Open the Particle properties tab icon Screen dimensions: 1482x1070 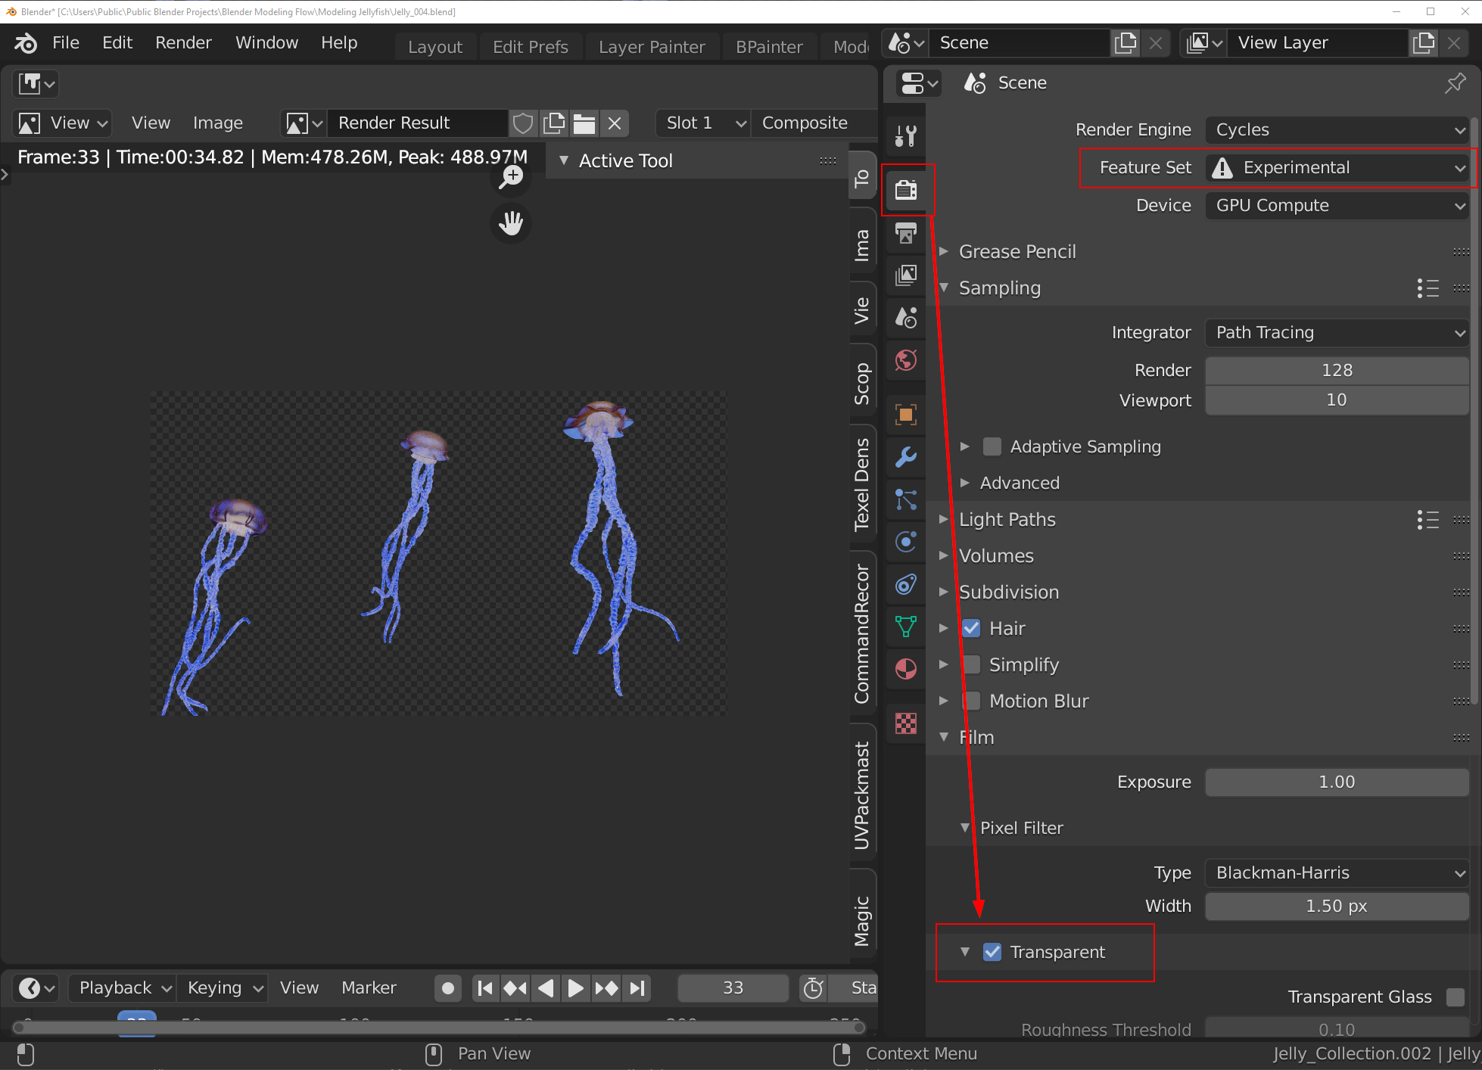(x=906, y=499)
